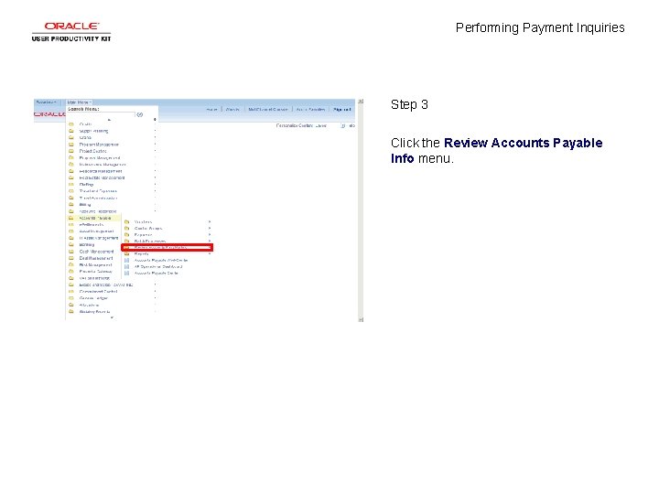
Task: Click the IT Asset Management folder icon
Action: click(71, 238)
